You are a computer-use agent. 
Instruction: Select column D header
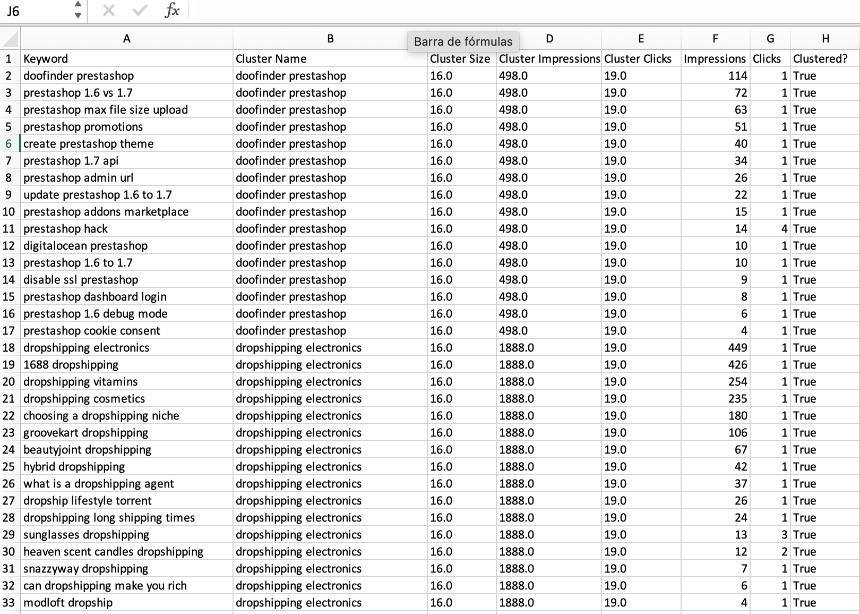tap(549, 38)
